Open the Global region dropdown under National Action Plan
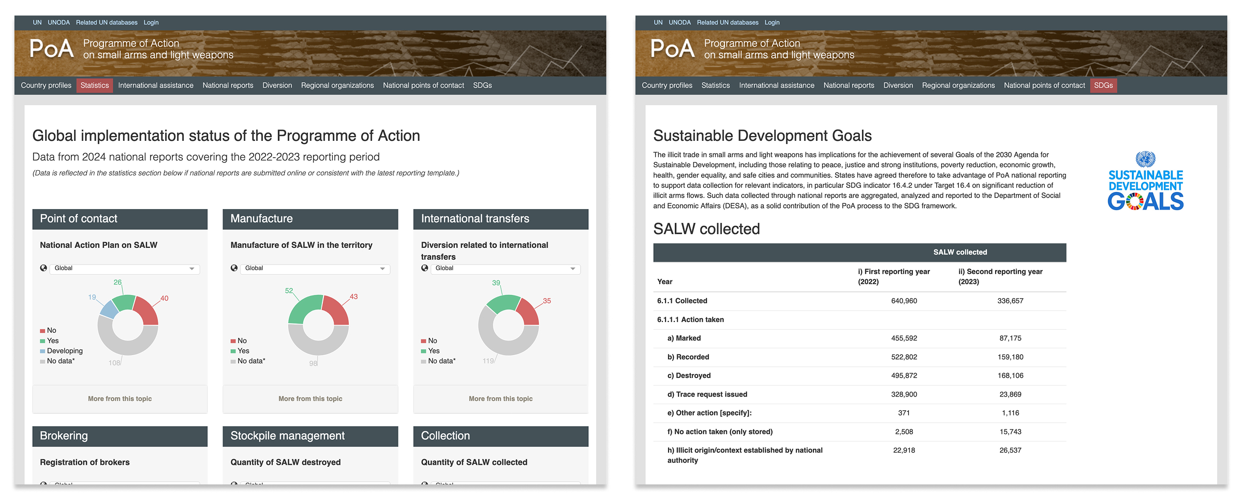 [124, 269]
